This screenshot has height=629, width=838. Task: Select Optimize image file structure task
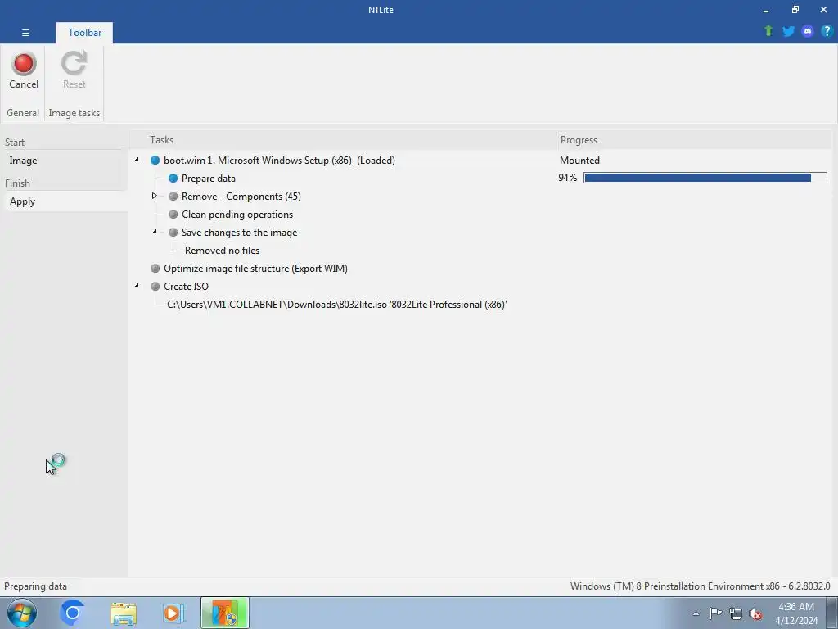(255, 269)
